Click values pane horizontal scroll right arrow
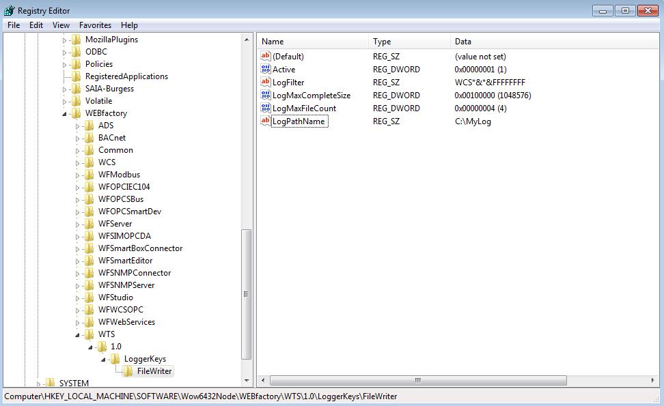 coord(653,380)
